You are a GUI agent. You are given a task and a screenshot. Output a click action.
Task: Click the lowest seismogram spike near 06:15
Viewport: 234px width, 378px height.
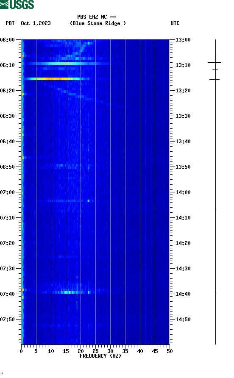[x=214, y=79]
